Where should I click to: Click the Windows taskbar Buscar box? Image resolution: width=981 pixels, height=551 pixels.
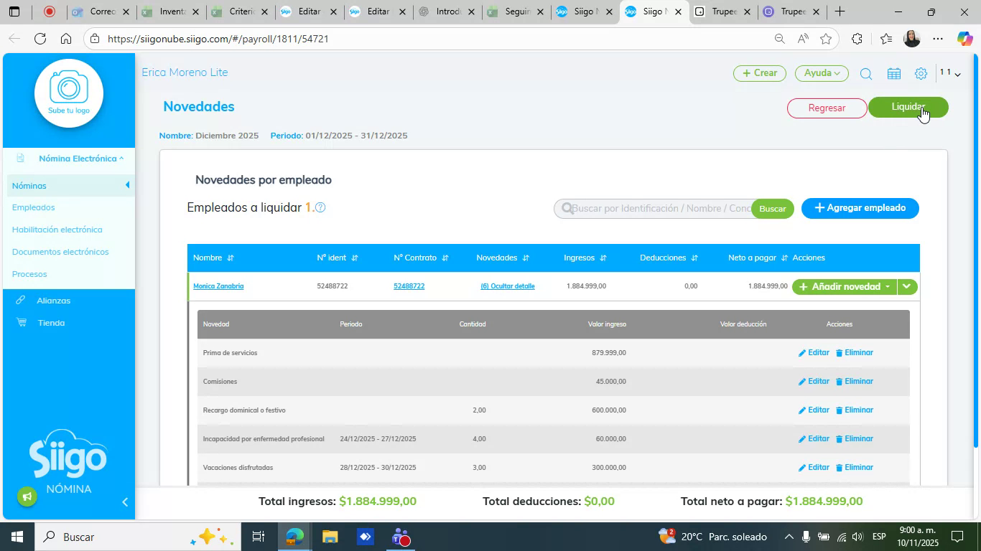[x=136, y=537]
